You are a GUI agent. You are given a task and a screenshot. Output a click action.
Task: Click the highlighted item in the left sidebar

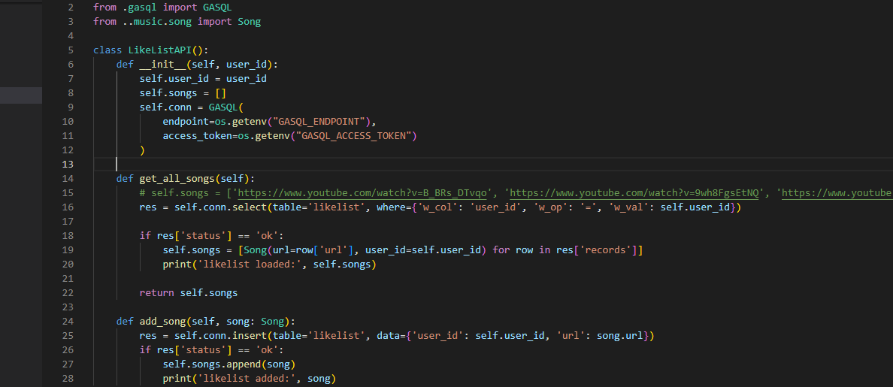point(21,95)
